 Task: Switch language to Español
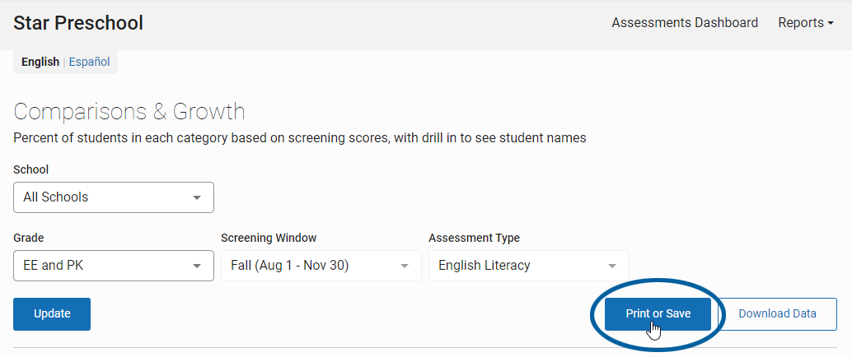pyautogui.click(x=89, y=62)
